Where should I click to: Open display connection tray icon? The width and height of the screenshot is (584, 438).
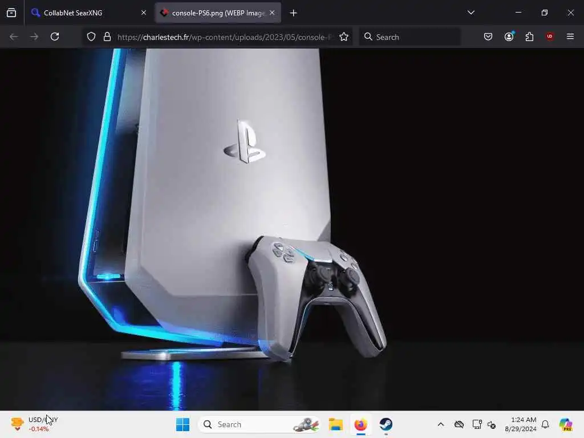[x=477, y=424]
